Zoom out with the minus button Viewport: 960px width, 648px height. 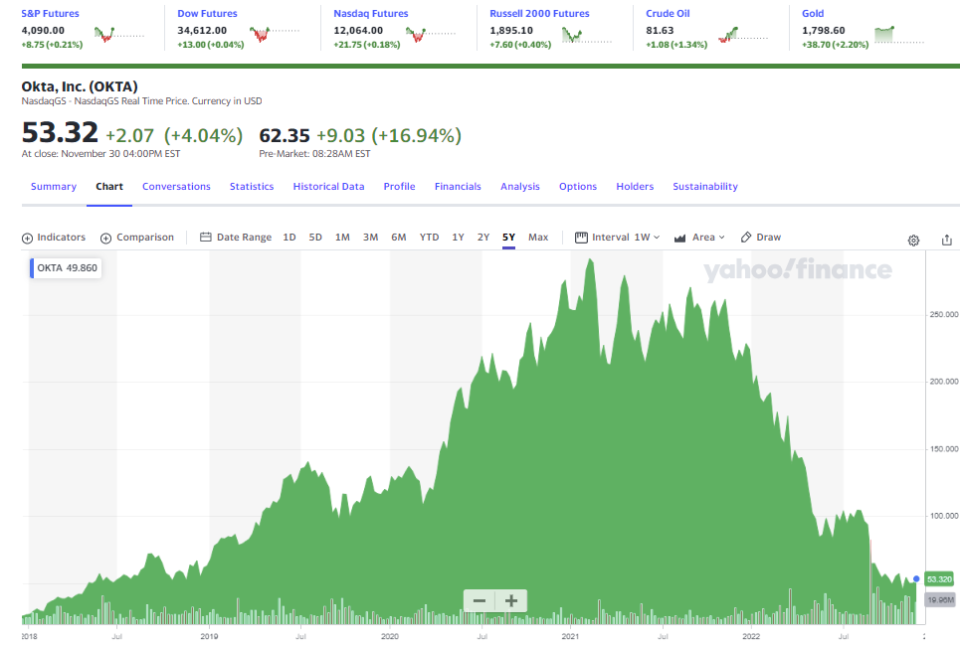coord(480,601)
